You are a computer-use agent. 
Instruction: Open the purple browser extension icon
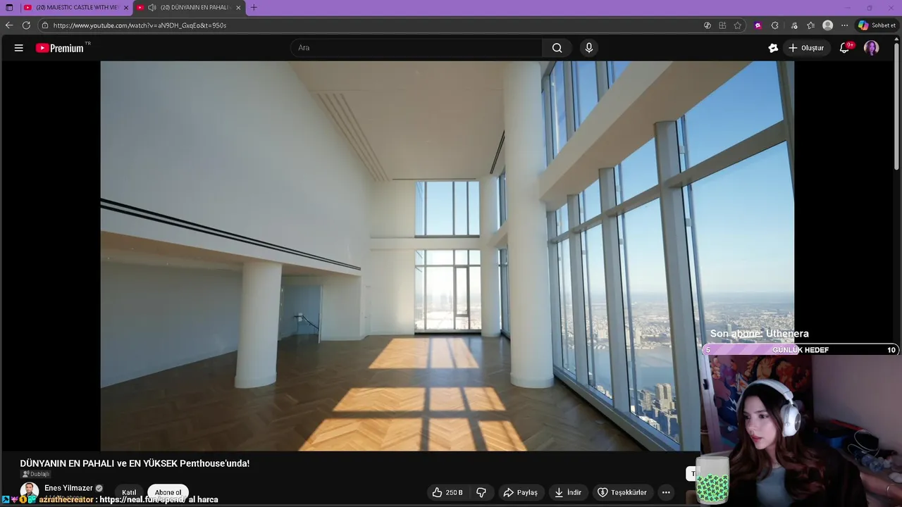(x=758, y=25)
